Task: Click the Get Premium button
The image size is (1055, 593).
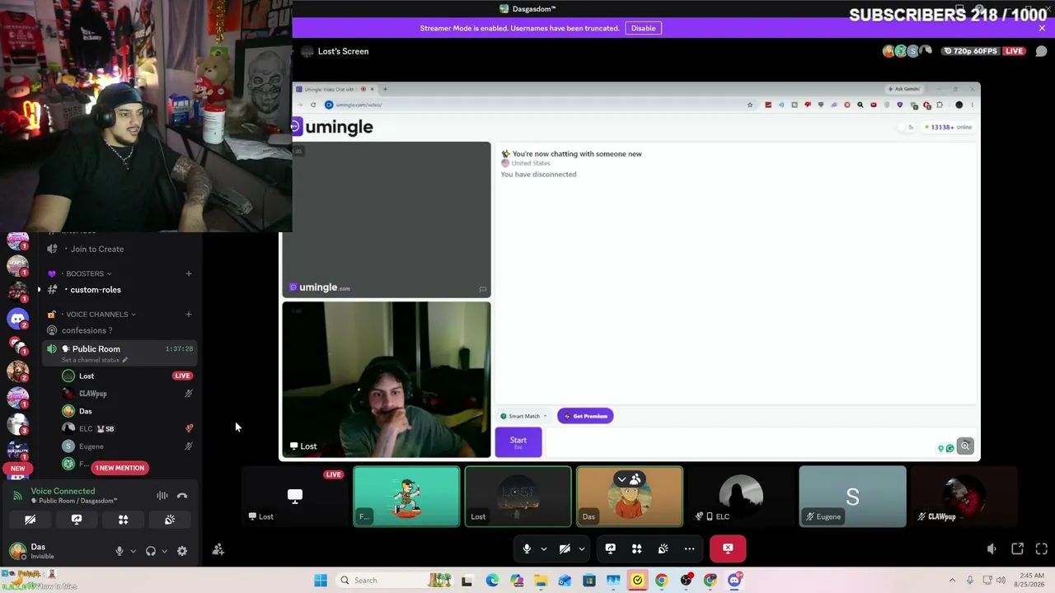Action: [x=585, y=416]
